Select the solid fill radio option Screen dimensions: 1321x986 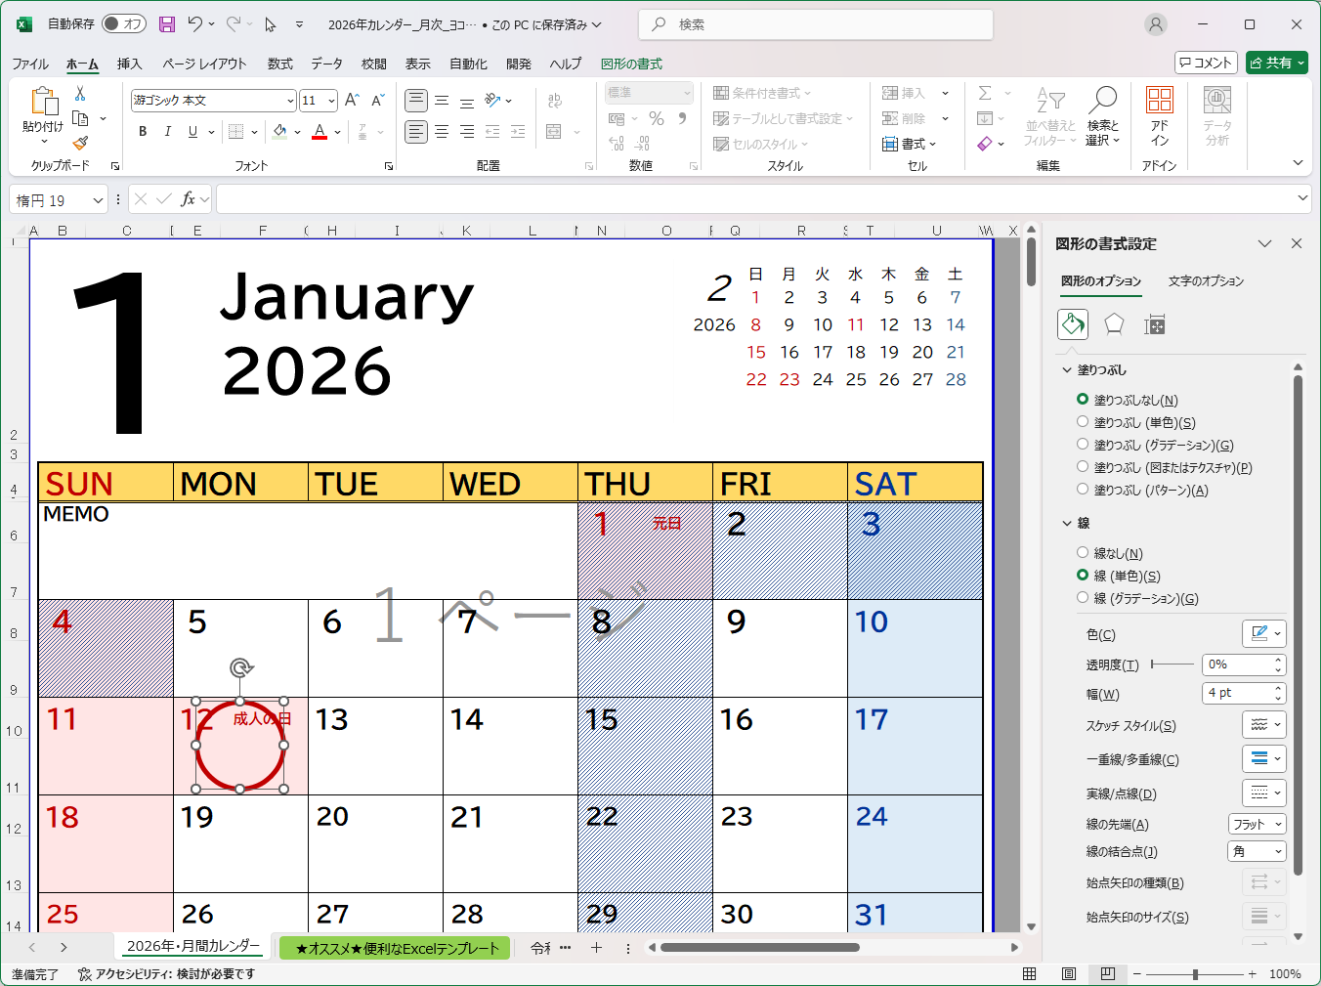point(1083,422)
